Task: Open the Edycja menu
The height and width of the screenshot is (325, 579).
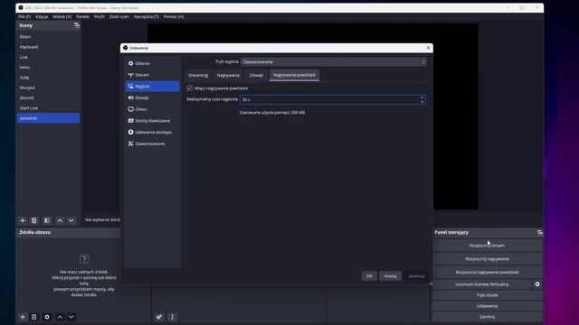Action: (42, 16)
